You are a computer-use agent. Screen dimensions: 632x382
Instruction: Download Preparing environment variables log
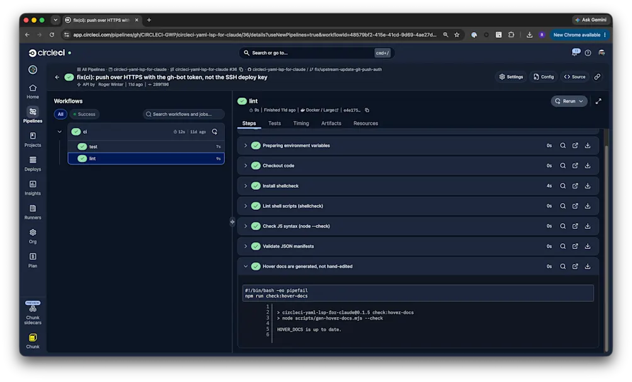click(588, 146)
